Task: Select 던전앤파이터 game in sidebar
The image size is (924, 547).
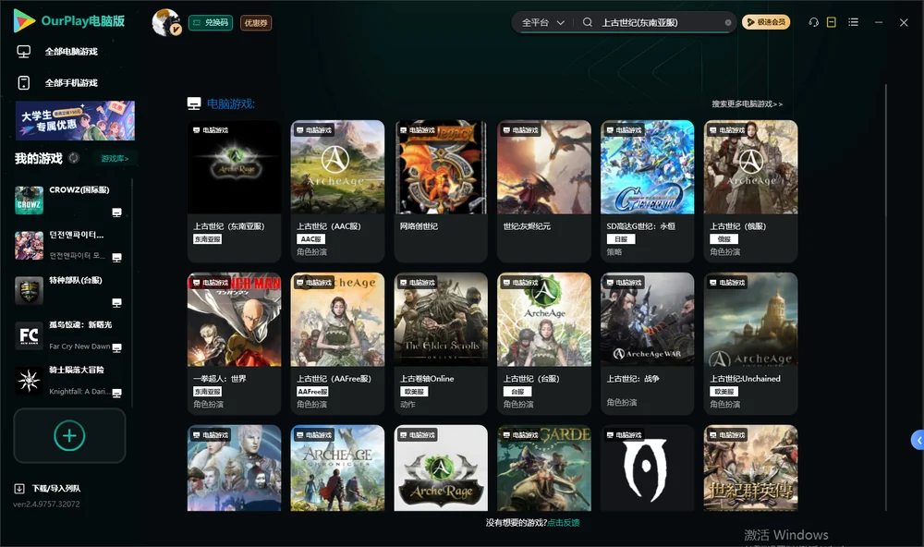Action: [x=67, y=245]
